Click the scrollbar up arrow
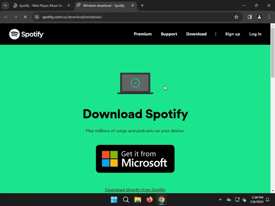Screen dimensions: 275x206 [x=273, y=25]
